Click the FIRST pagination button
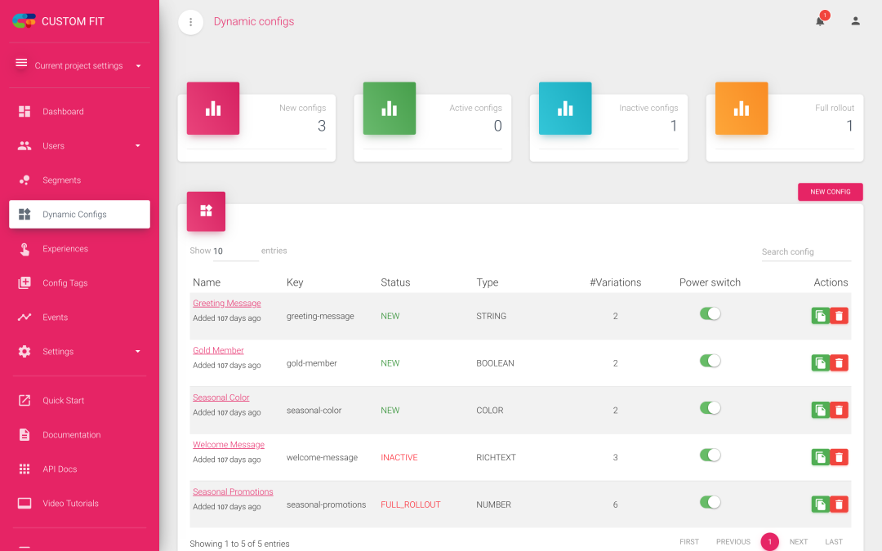 tap(689, 541)
